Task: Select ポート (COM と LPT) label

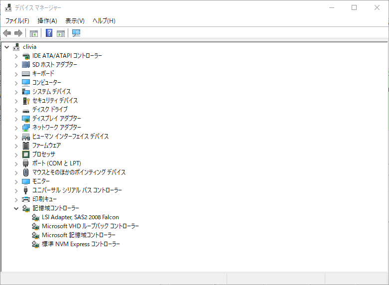Action: point(57,163)
